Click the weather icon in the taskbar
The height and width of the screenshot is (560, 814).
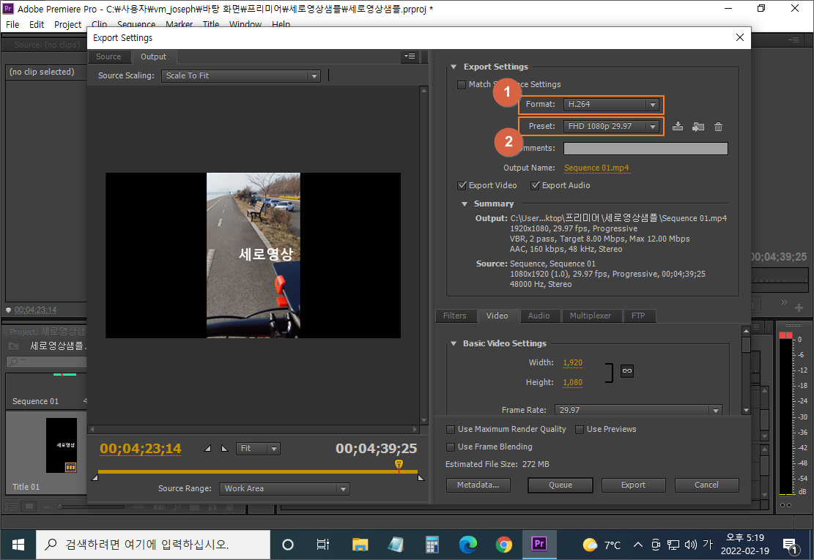click(x=590, y=545)
